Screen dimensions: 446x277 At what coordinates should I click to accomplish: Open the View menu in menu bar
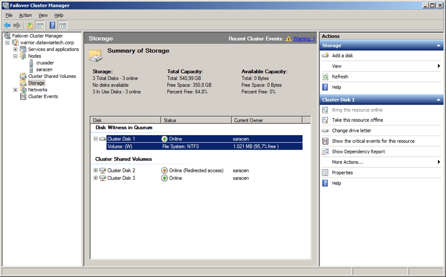point(43,15)
